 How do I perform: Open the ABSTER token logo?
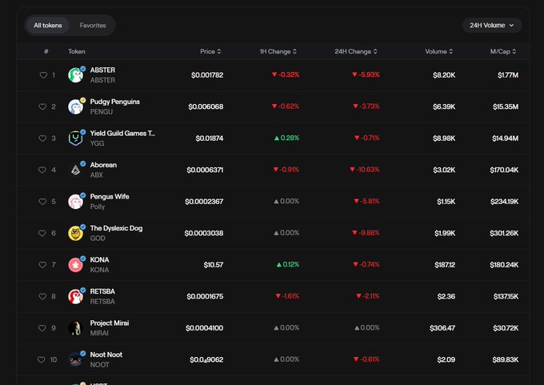(x=75, y=75)
